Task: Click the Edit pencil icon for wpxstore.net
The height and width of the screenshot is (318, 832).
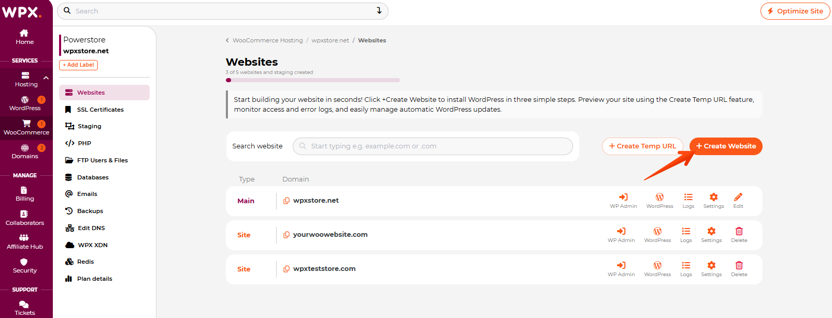Action: [738, 200]
